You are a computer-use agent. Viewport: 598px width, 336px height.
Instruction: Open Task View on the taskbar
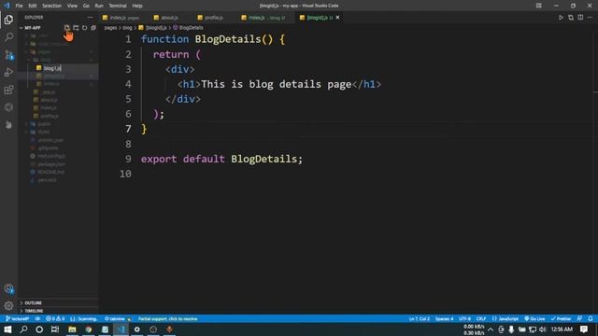point(55,329)
